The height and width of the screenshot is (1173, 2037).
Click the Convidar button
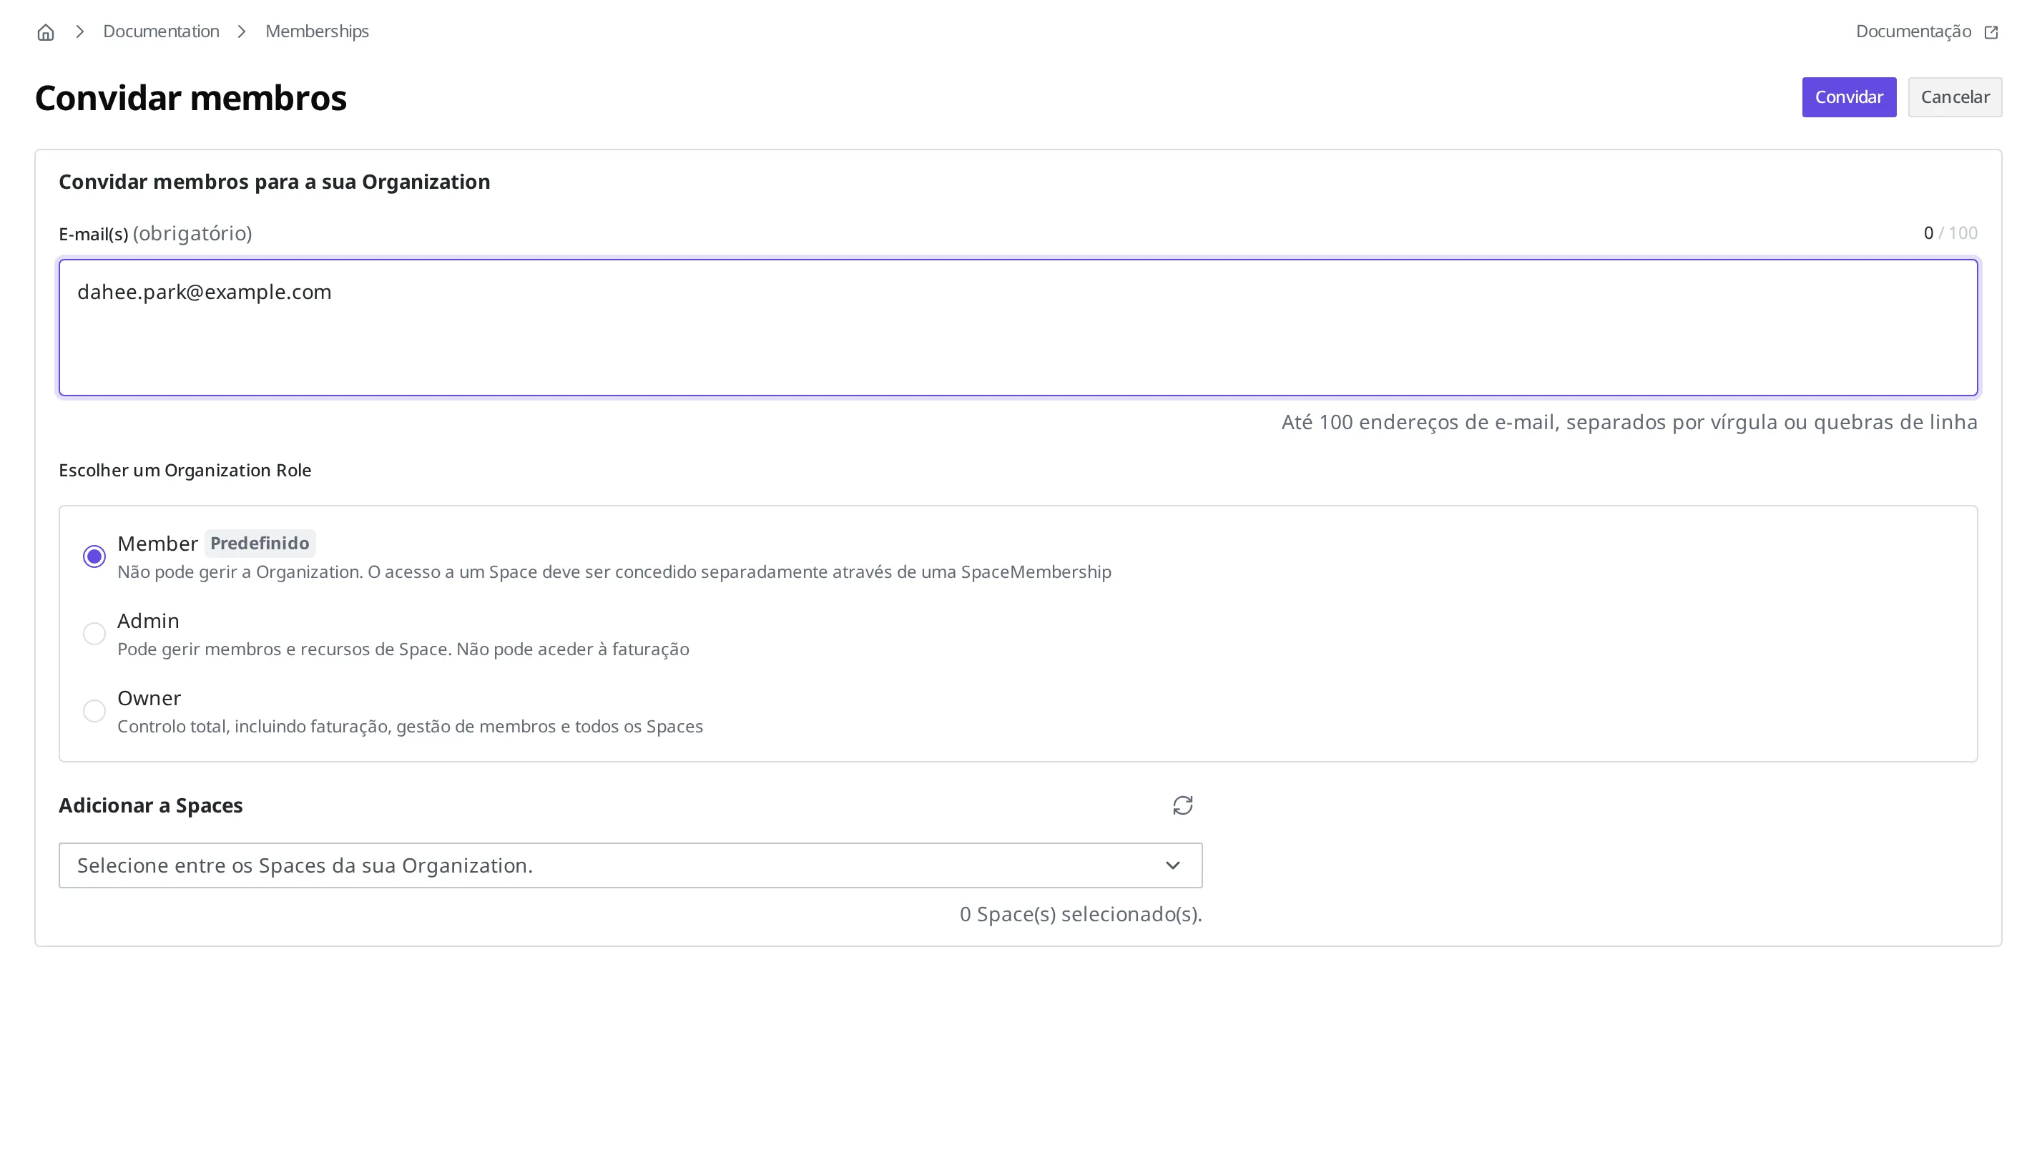(1848, 97)
